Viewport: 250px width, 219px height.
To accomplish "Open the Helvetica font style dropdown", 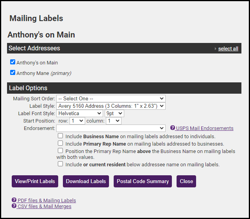I will click(x=80, y=114).
